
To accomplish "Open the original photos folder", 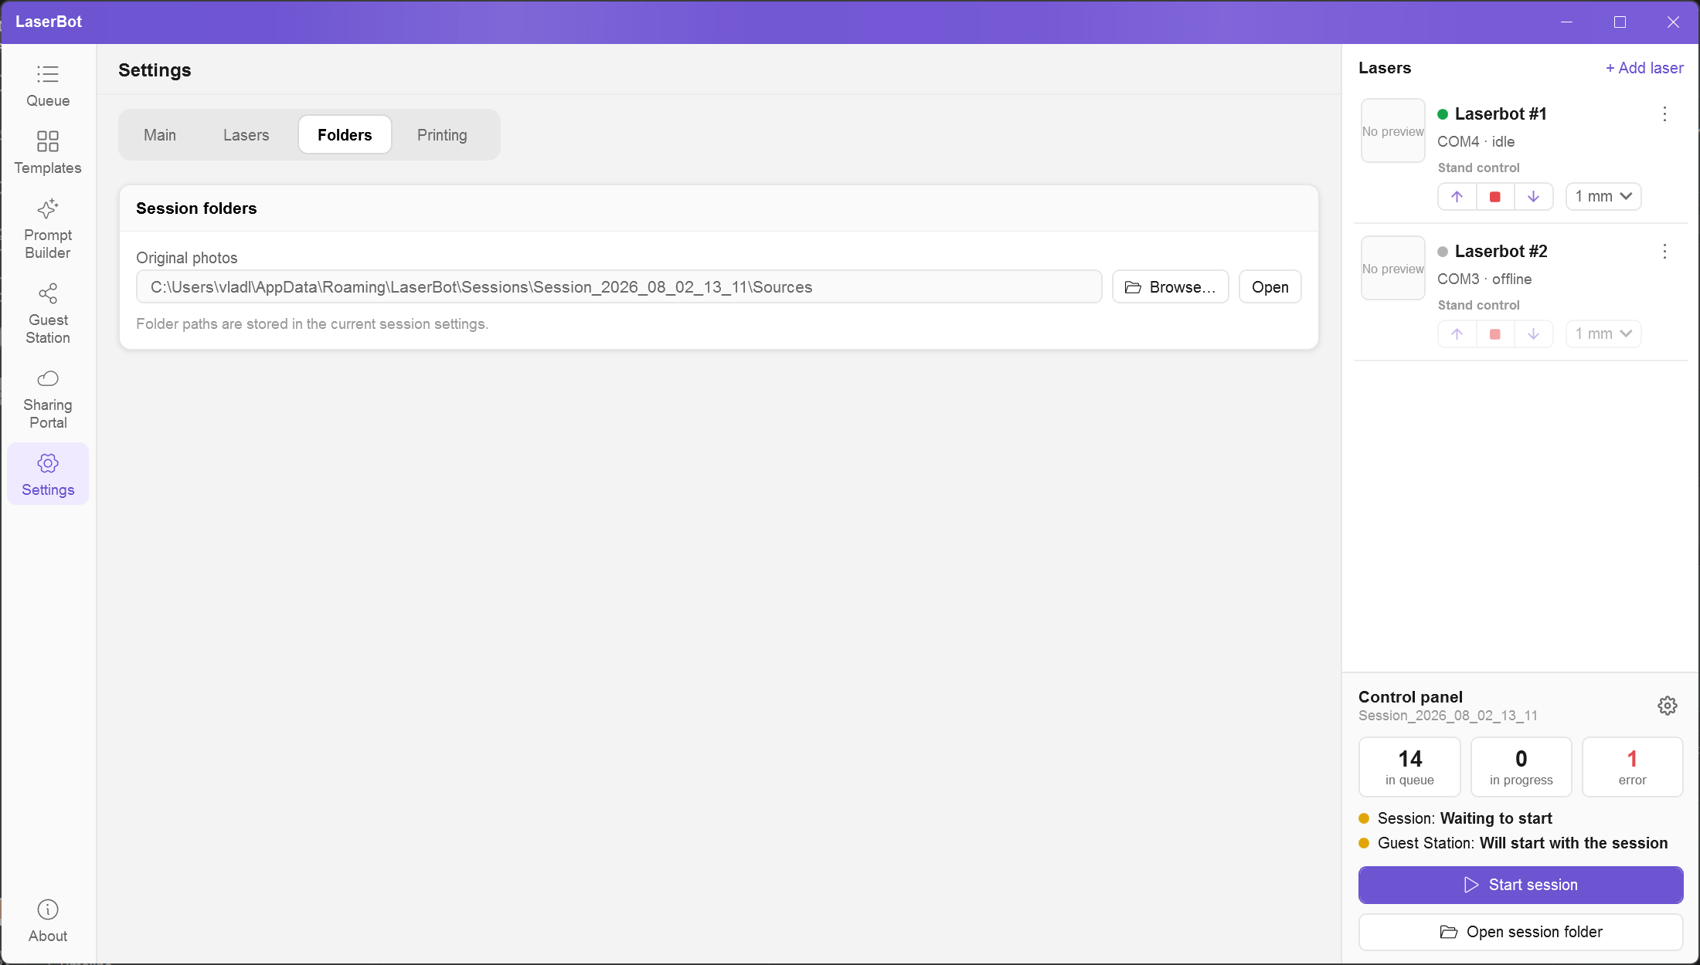I will click(1270, 287).
